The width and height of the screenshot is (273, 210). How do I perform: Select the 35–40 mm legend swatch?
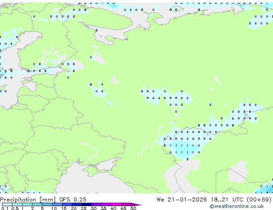click(x=107, y=204)
